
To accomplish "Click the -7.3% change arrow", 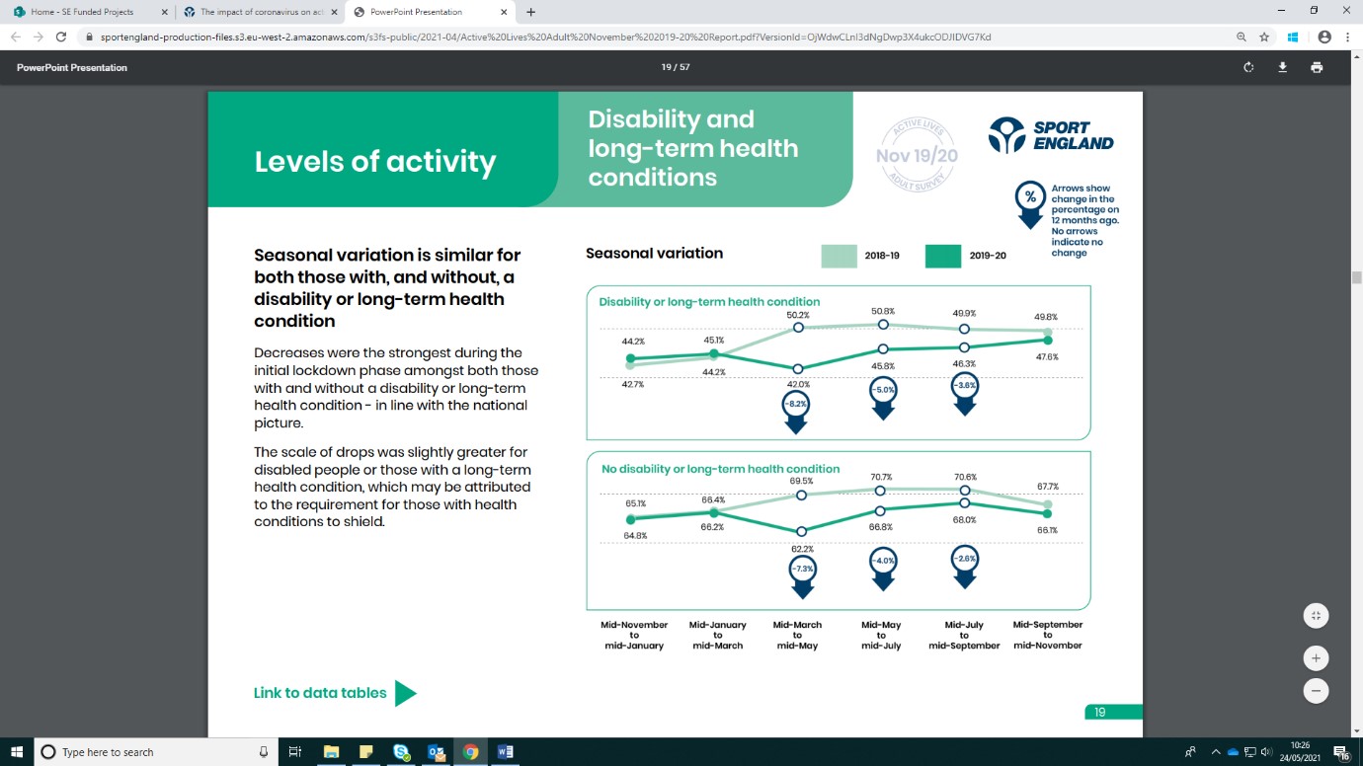I will tap(803, 576).
